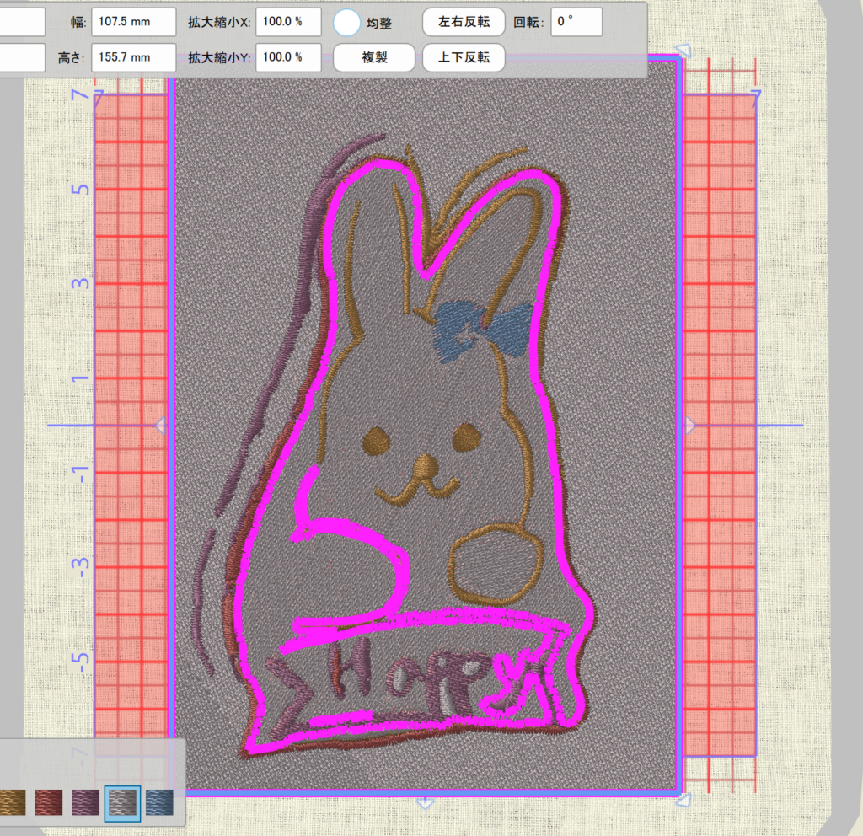This screenshot has width=863, height=836.
Task: Select the gold-brown thread color swatch
Action: [x=12, y=802]
